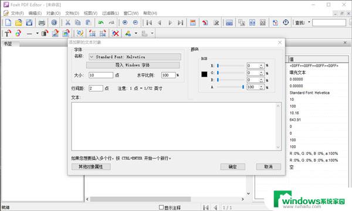Click the Add Text object tool
Screen dimensions: 352x211
(8, 33)
